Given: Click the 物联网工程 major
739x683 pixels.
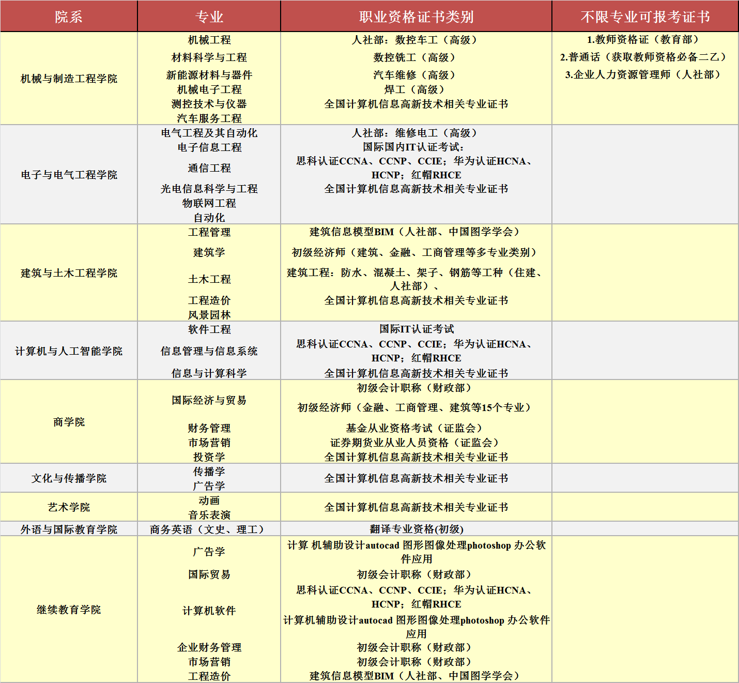Looking at the screenshot, I should [x=209, y=203].
